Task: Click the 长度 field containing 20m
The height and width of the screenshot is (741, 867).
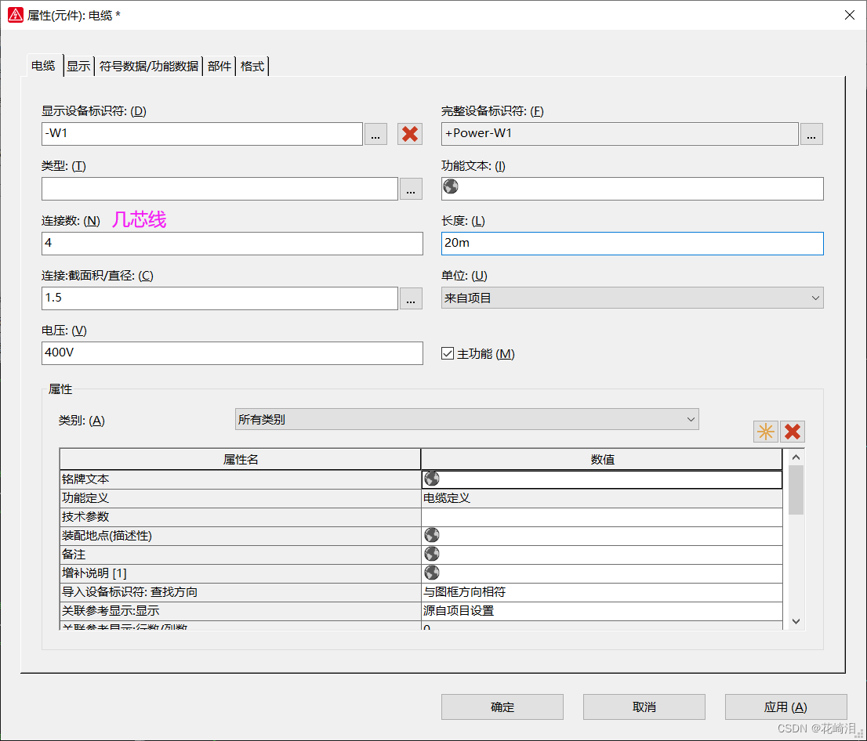Action: tap(632, 244)
